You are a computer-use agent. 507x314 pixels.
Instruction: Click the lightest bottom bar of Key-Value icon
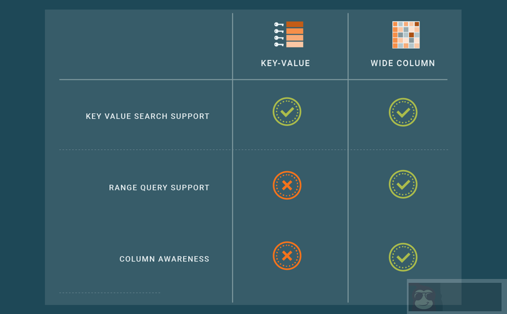(295, 45)
